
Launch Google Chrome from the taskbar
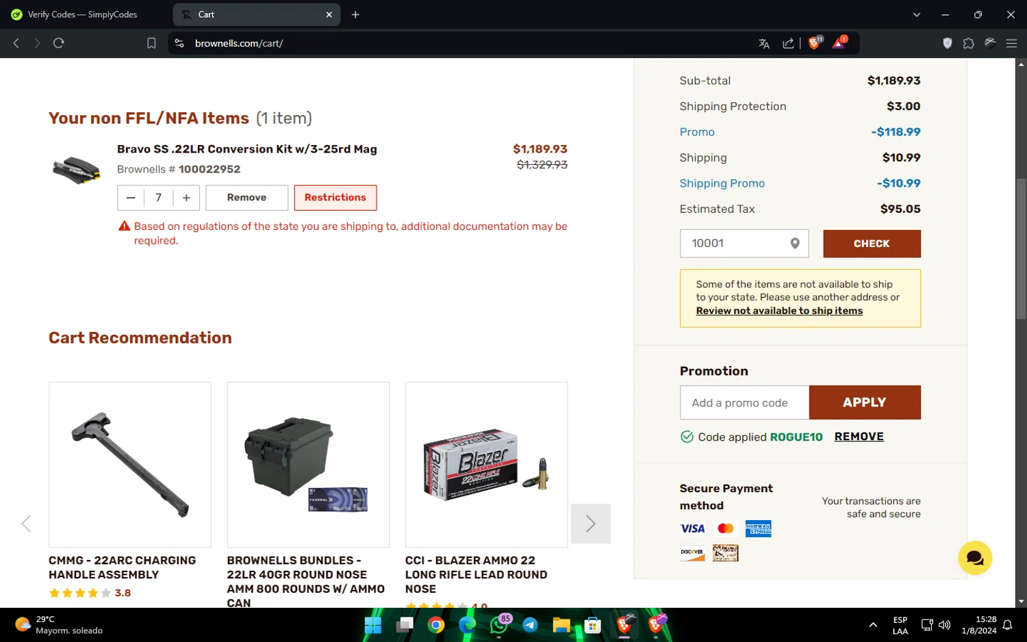point(436,625)
